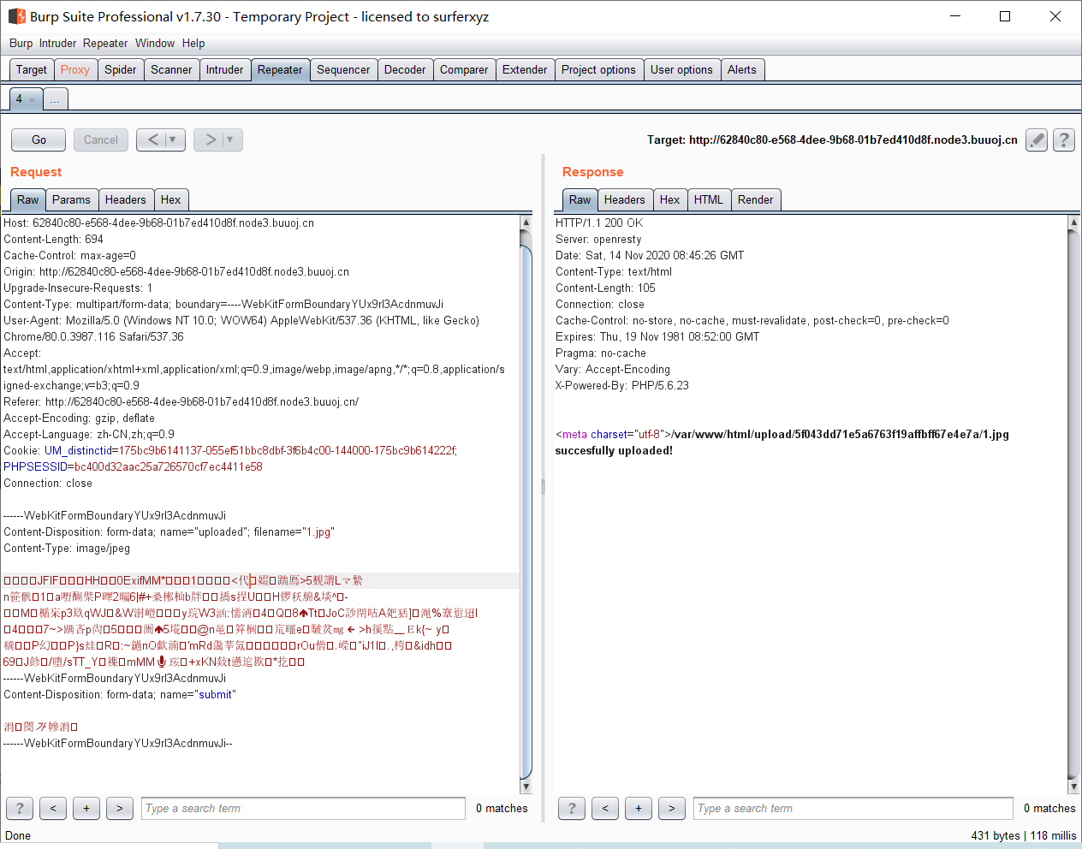The width and height of the screenshot is (1082, 849).
Task: Open the Repeater menu
Action: (x=105, y=43)
